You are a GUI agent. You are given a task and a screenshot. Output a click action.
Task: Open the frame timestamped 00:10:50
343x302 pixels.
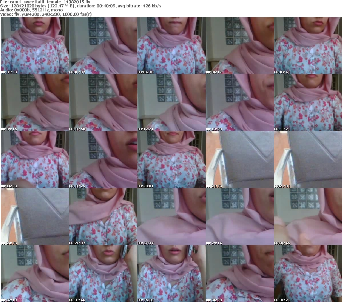click(x=103, y=103)
